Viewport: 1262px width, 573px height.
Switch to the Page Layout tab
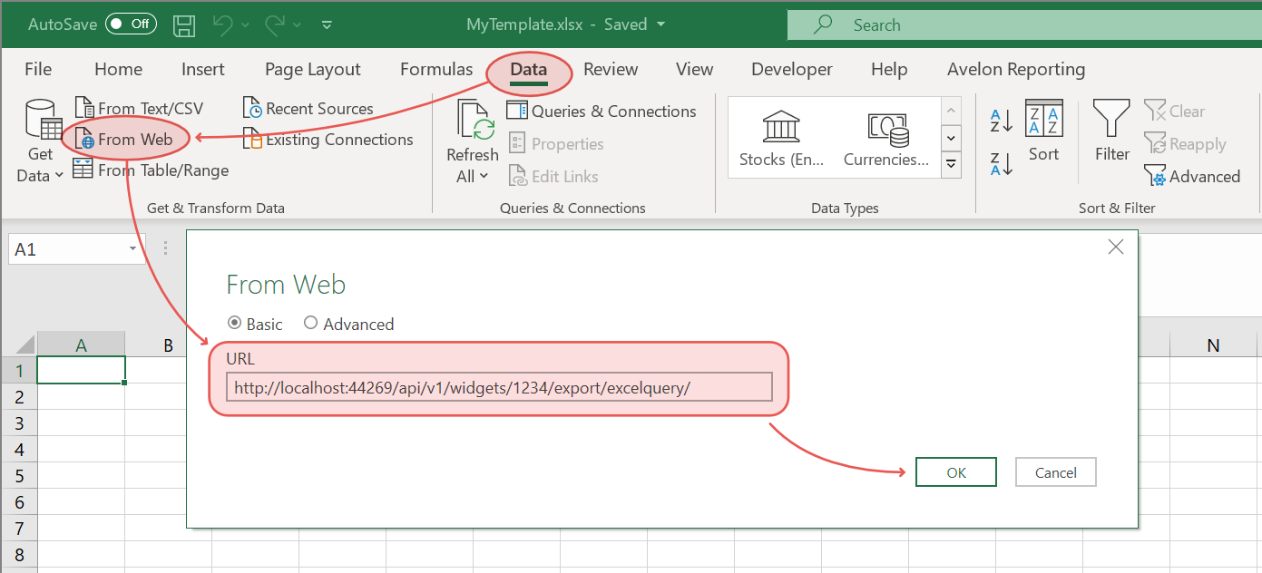(x=313, y=69)
